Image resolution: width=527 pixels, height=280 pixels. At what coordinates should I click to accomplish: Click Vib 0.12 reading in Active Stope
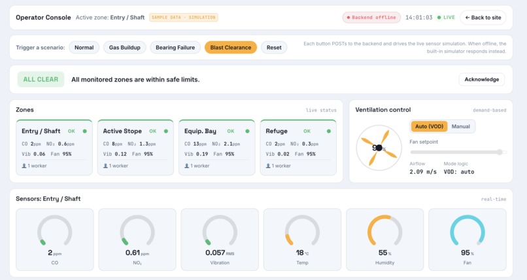(114, 154)
